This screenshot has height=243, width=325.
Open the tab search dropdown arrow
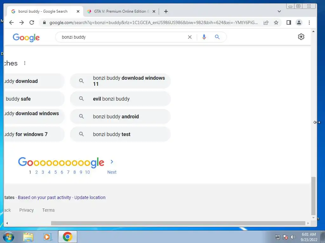pos(279,11)
